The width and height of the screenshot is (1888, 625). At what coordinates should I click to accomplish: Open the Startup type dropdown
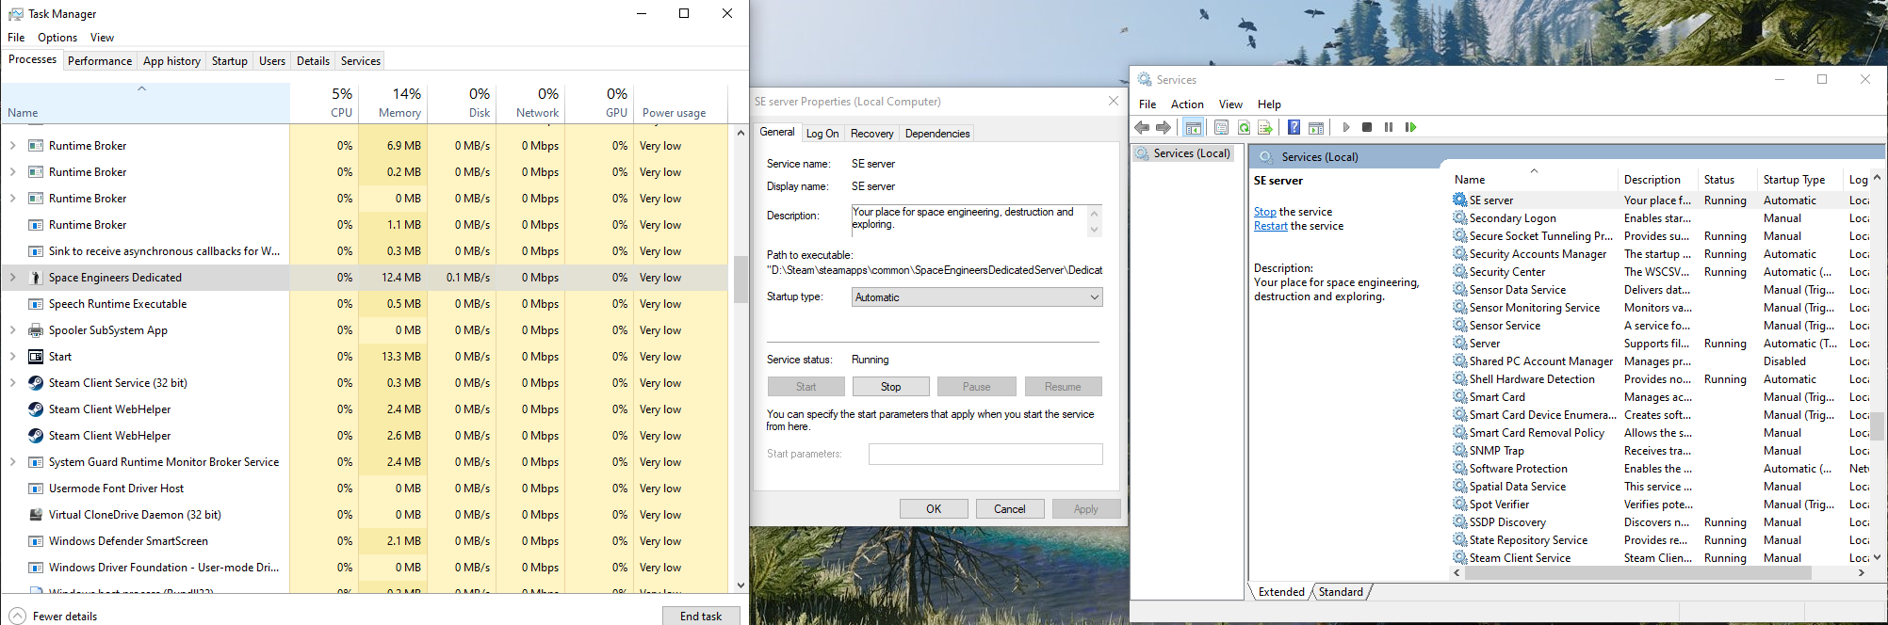(x=976, y=297)
